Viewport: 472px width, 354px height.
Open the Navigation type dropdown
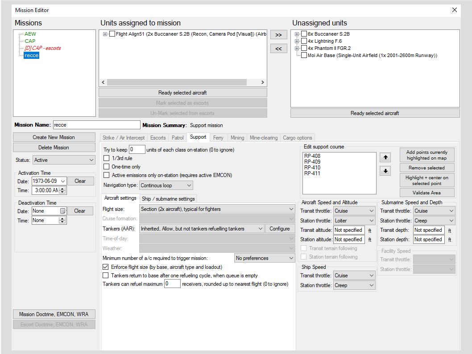point(166,185)
